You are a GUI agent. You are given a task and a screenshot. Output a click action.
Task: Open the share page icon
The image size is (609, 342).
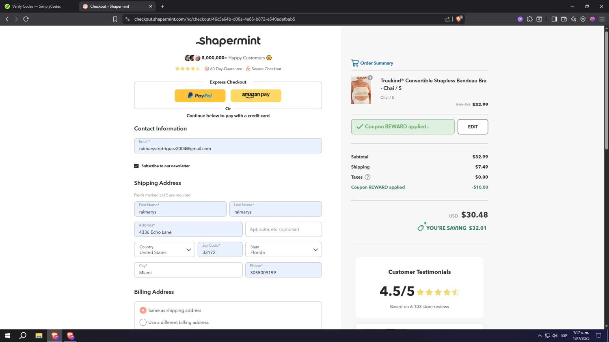447,19
